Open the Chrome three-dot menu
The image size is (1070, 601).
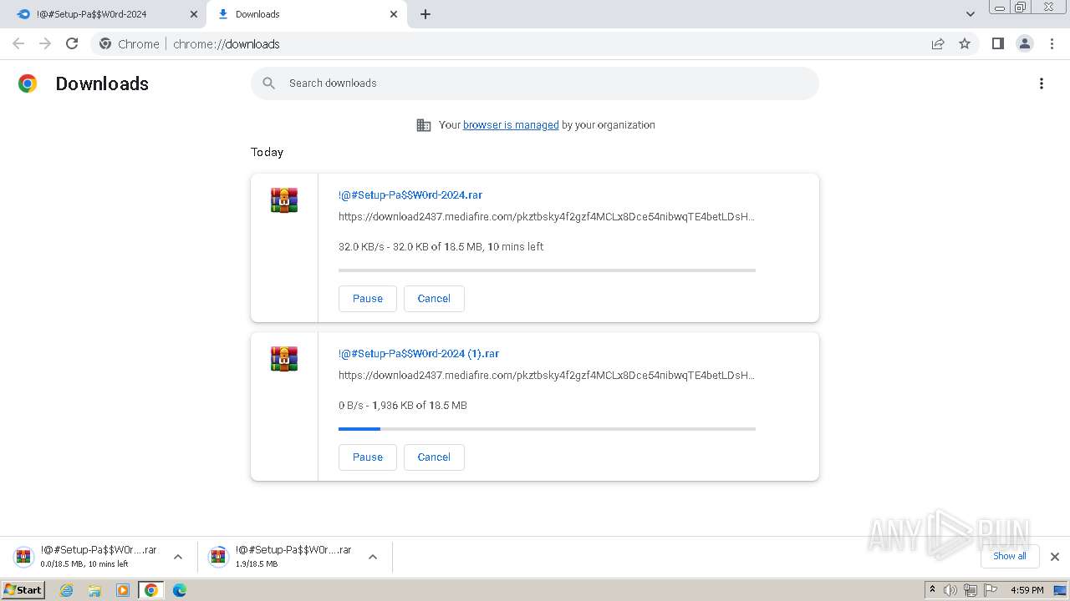(1052, 43)
